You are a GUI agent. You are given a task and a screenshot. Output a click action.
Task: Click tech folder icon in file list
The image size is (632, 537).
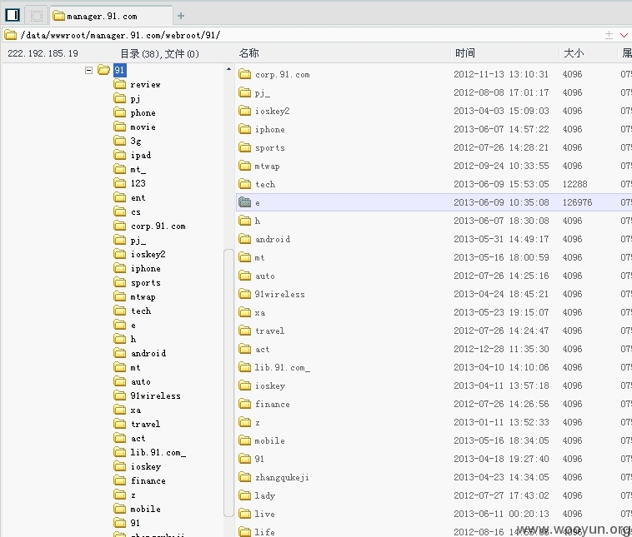tap(244, 184)
